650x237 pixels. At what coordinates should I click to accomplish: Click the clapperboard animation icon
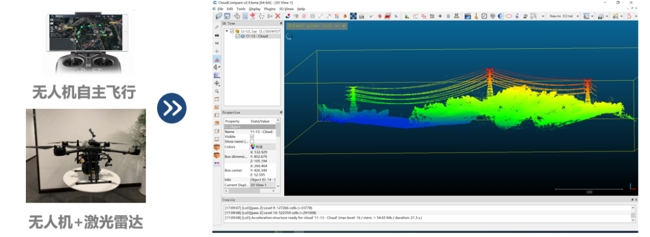tap(468, 16)
